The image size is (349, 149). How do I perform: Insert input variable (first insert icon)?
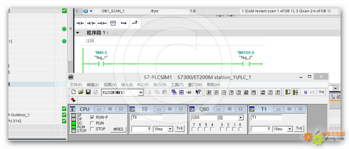coord(209,92)
